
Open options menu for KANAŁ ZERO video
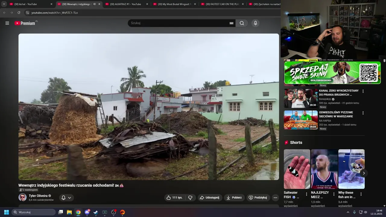[x=363, y=91]
